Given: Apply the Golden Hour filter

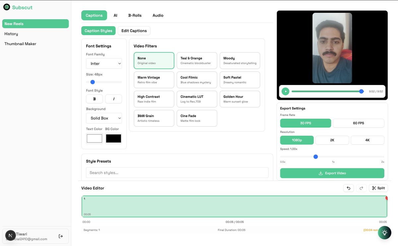Looking at the screenshot, I should (240, 99).
